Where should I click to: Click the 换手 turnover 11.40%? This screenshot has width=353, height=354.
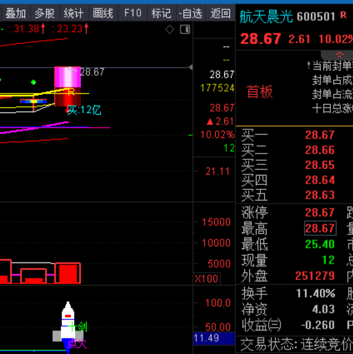pyautogui.click(x=316, y=293)
